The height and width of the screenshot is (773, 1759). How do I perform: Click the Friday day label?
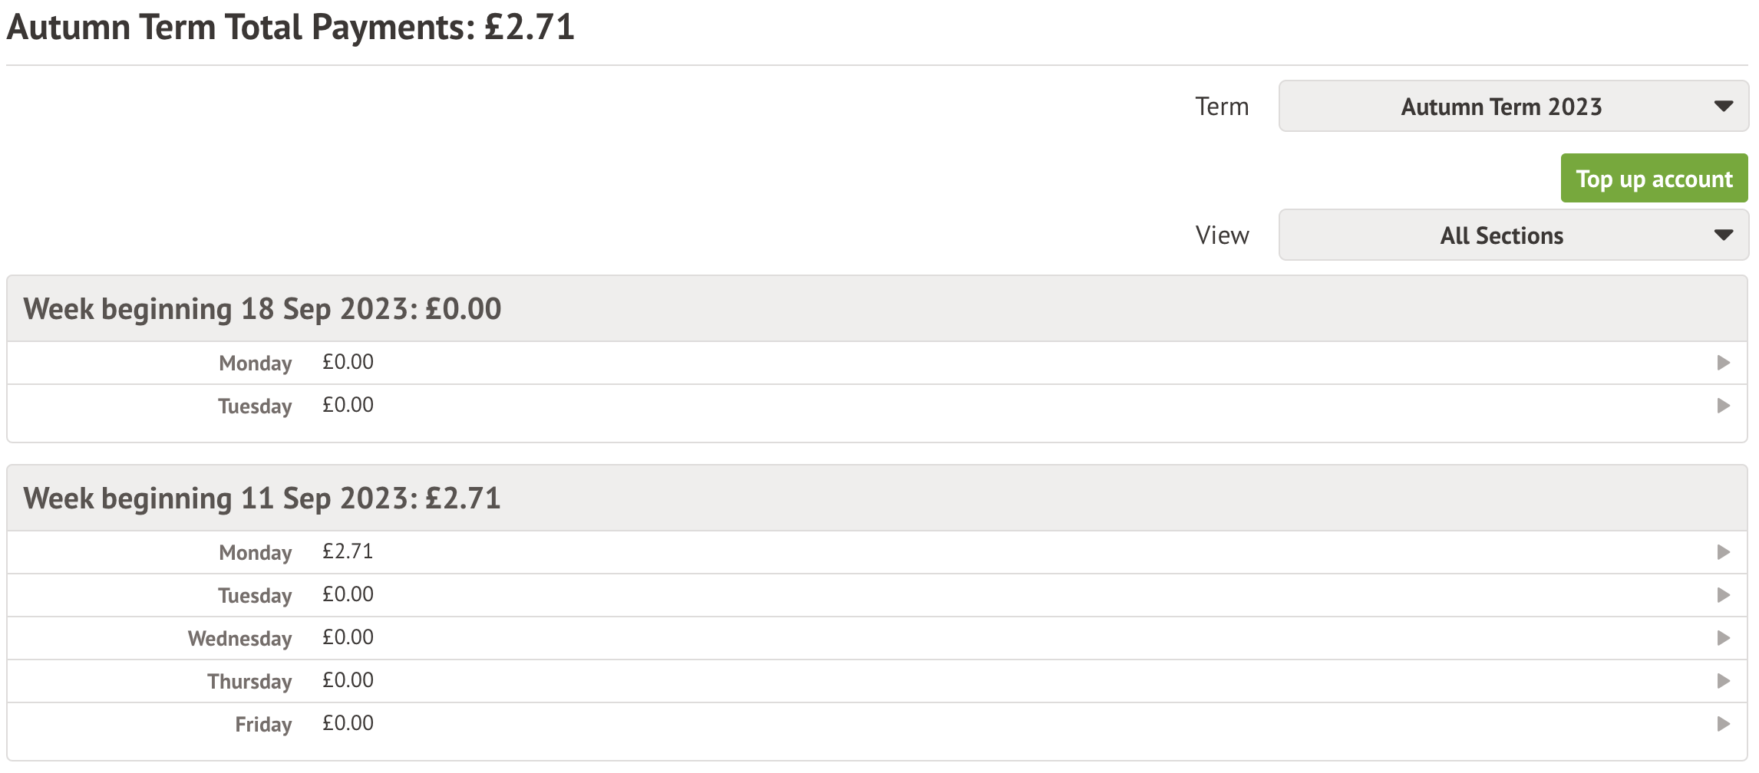coord(263,725)
